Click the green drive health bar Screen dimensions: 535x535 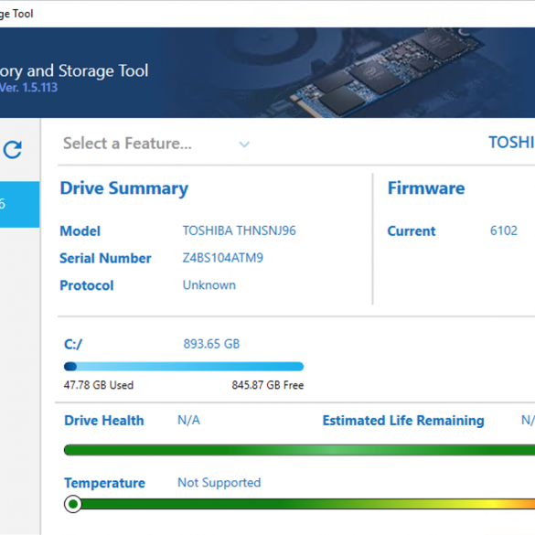point(299,450)
